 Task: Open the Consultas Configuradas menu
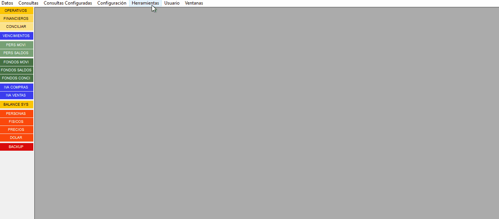click(68, 3)
